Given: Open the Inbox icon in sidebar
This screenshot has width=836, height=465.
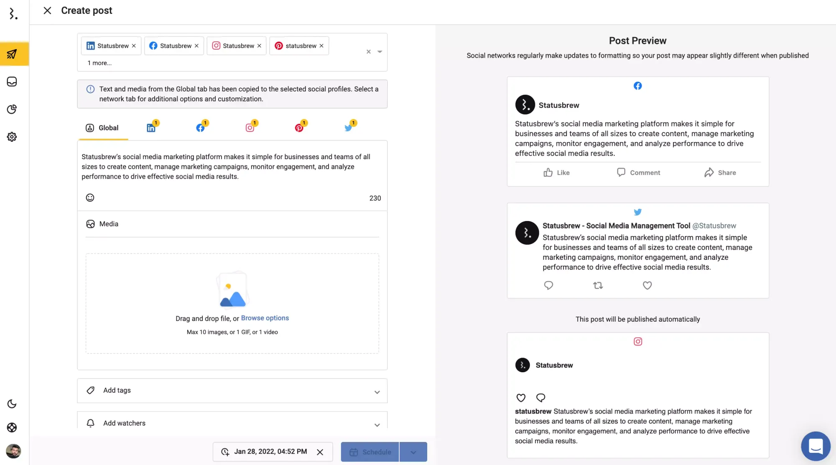Looking at the screenshot, I should click(12, 81).
